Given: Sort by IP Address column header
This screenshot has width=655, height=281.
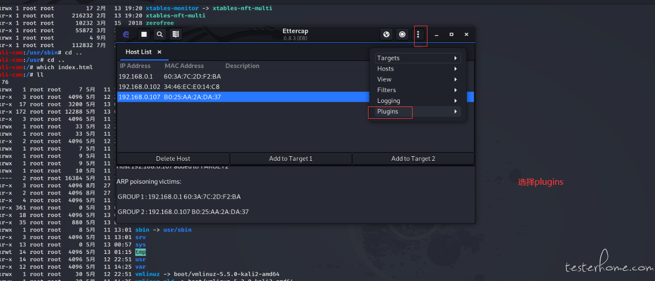Looking at the screenshot, I should pos(135,66).
